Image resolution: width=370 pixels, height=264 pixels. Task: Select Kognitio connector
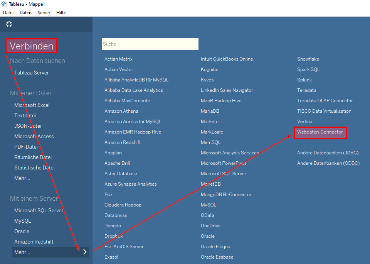click(210, 69)
